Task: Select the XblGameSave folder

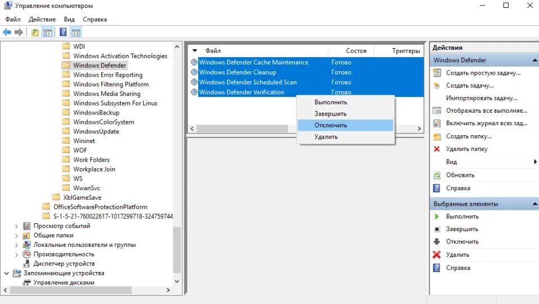Action: point(82,197)
